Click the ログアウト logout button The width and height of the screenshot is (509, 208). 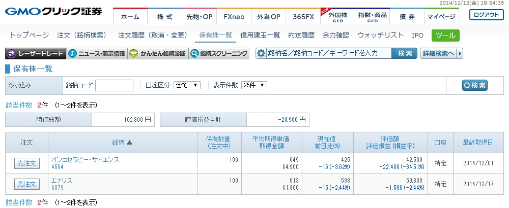pyautogui.click(x=486, y=15)
